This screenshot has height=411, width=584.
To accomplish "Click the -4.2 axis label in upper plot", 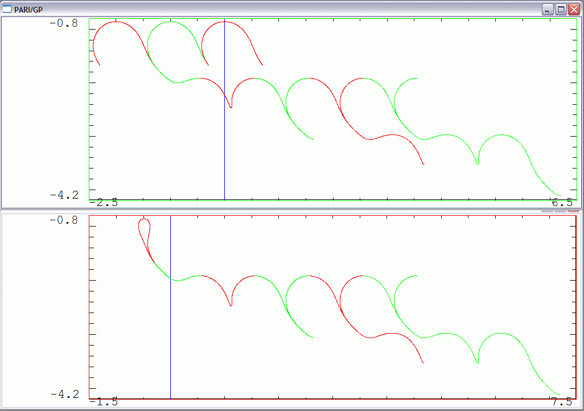I will (64, 195).
